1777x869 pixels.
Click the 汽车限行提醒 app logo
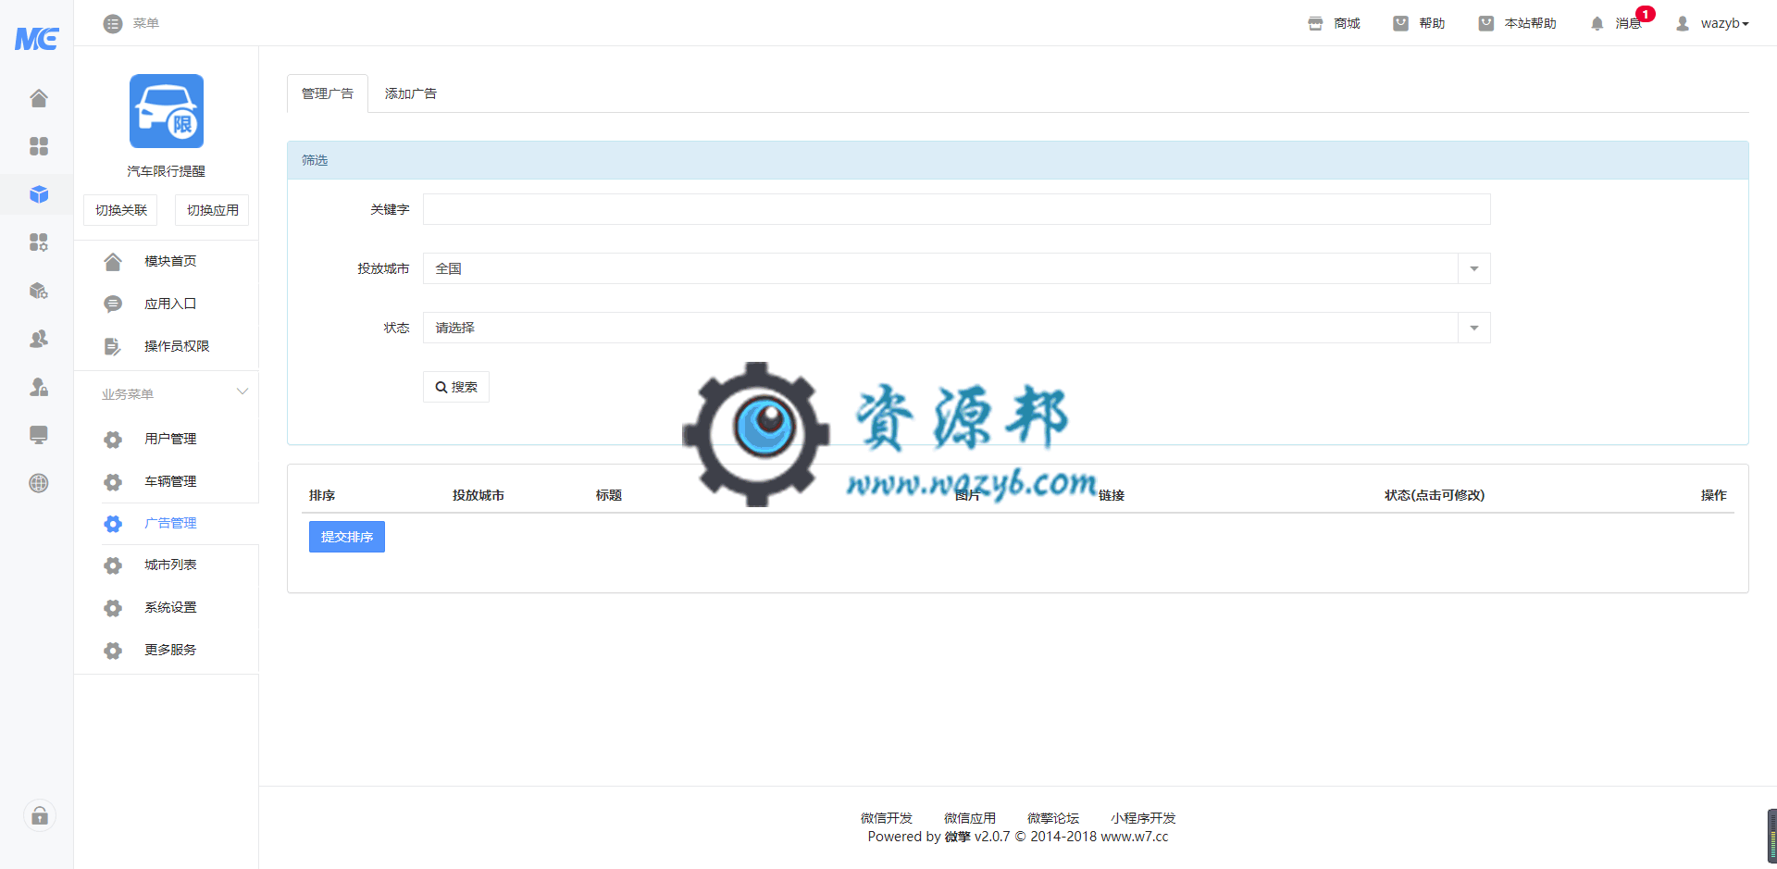pyautogui.click(x=167, y=111)
